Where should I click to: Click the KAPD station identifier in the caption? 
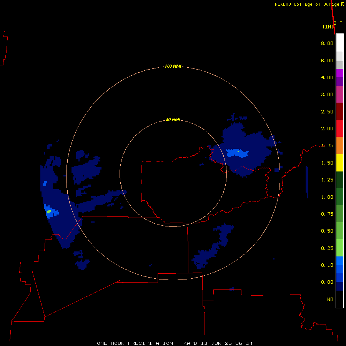coord(191,343)
